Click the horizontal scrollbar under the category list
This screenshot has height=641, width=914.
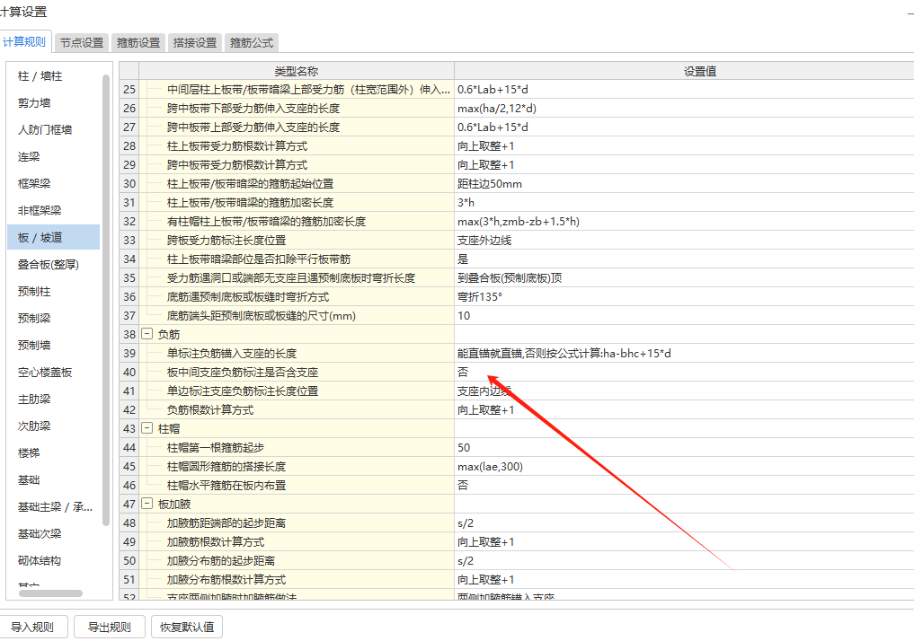click(50, 593)
